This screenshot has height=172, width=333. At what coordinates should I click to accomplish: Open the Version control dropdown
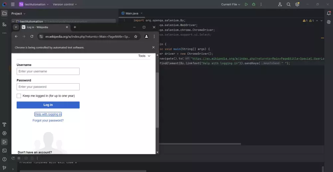[65, 4]
